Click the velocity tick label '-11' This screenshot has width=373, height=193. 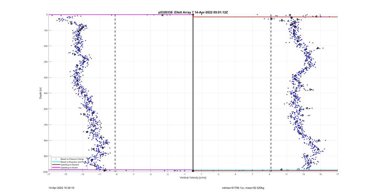pyautogui.click(x=99, y=174)
